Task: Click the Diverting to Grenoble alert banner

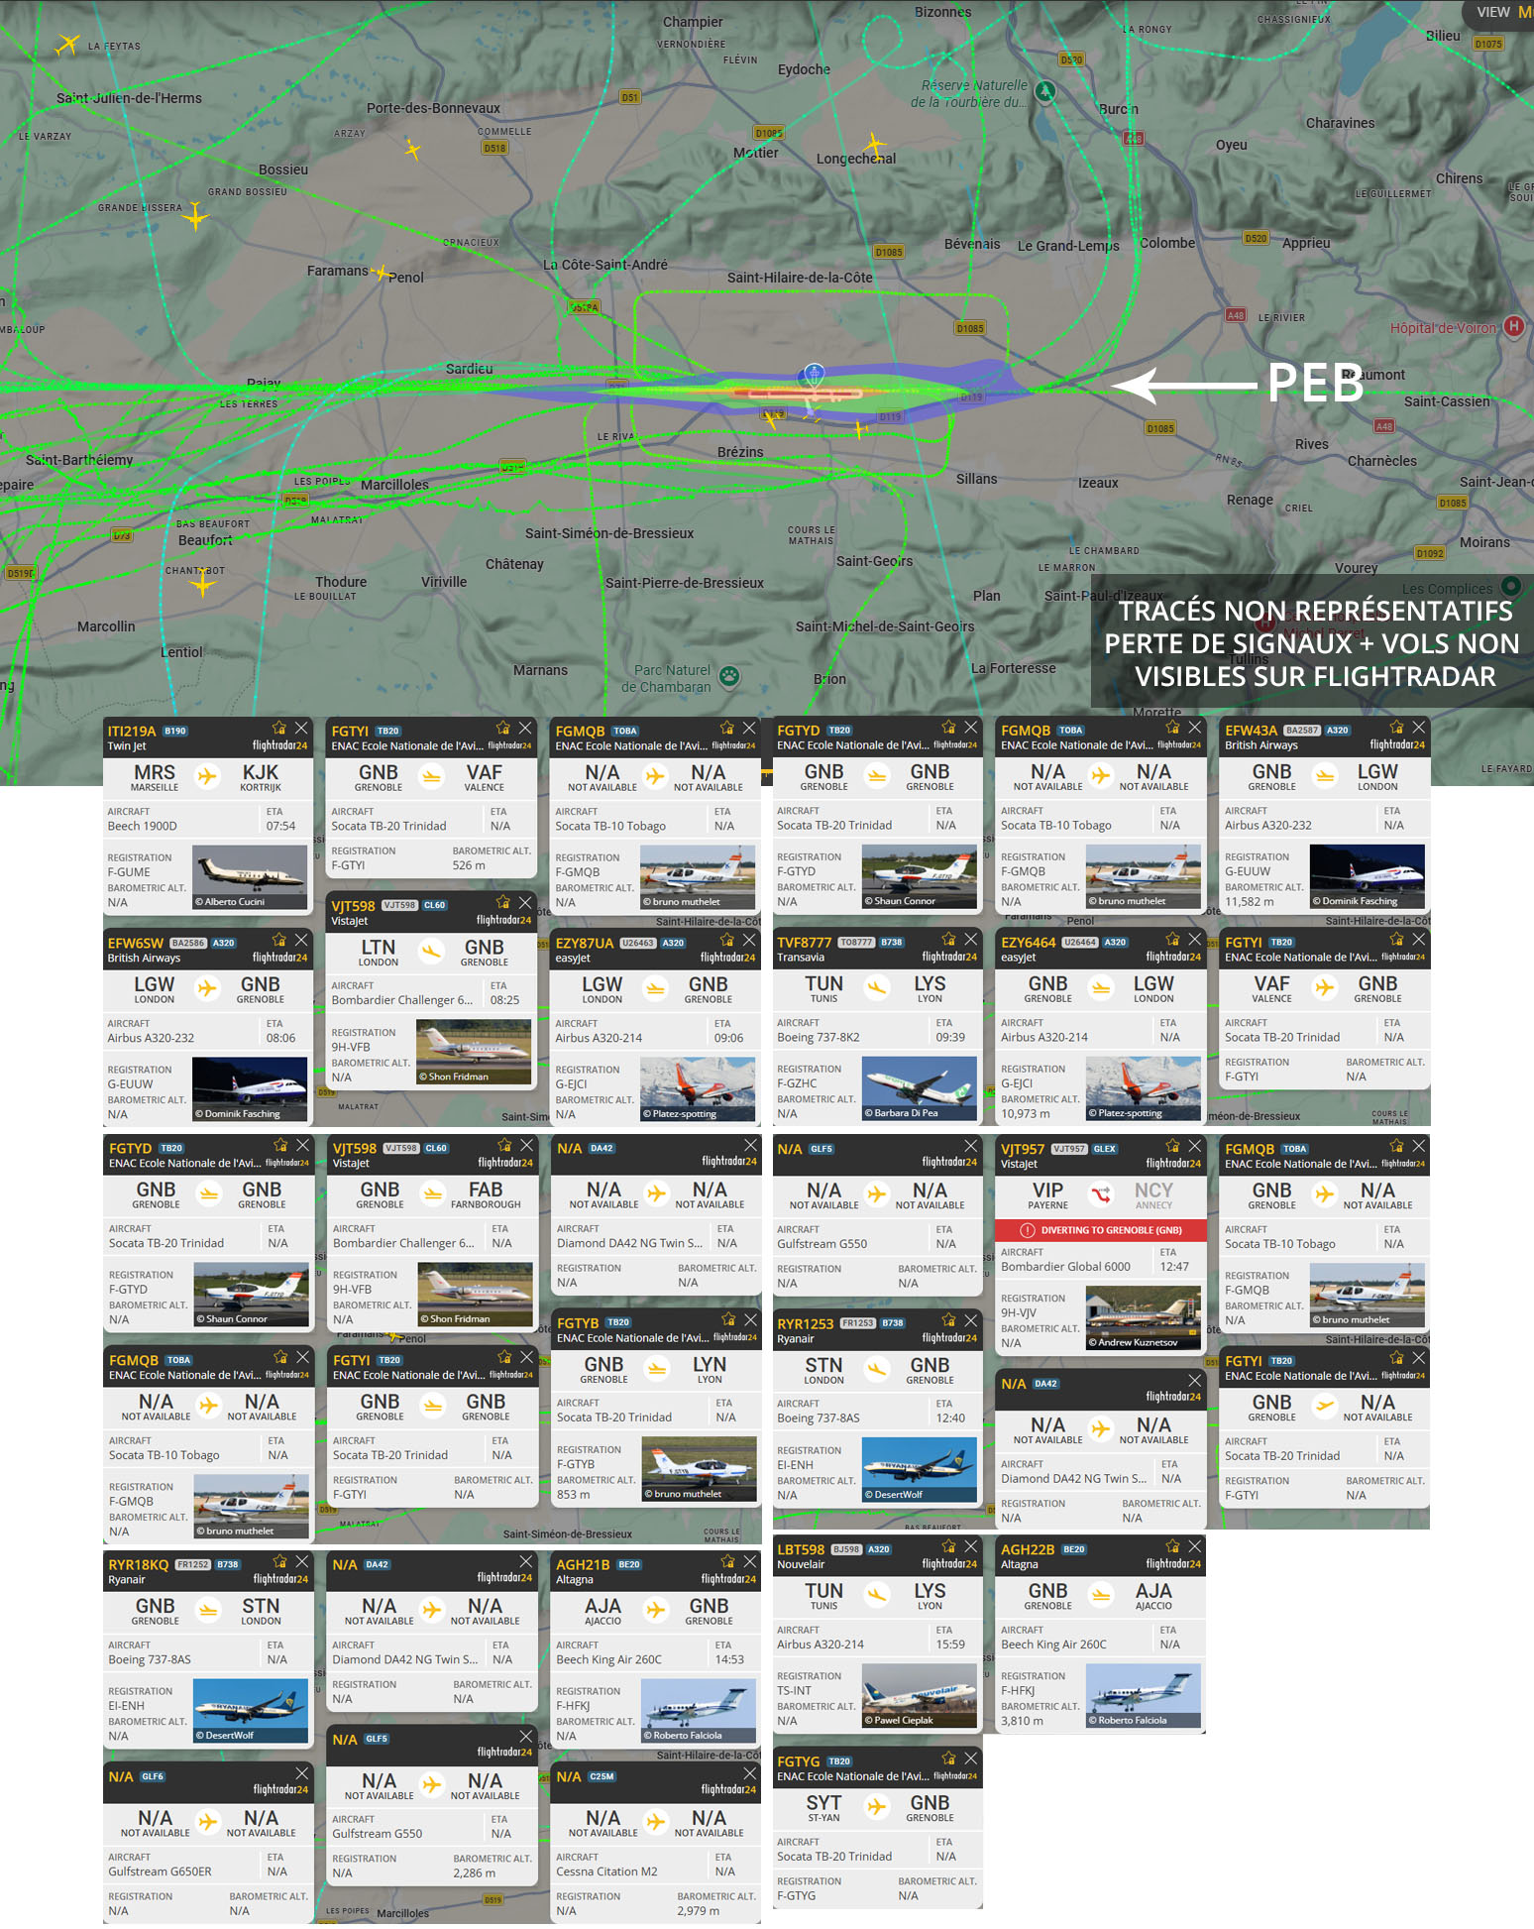Action: pyautogui.click(x=1100, y=1230)
